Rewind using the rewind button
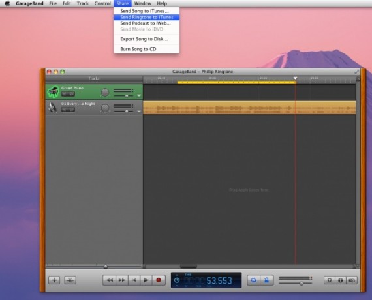This screenshot has width=372, height=300. coord(110,280)
